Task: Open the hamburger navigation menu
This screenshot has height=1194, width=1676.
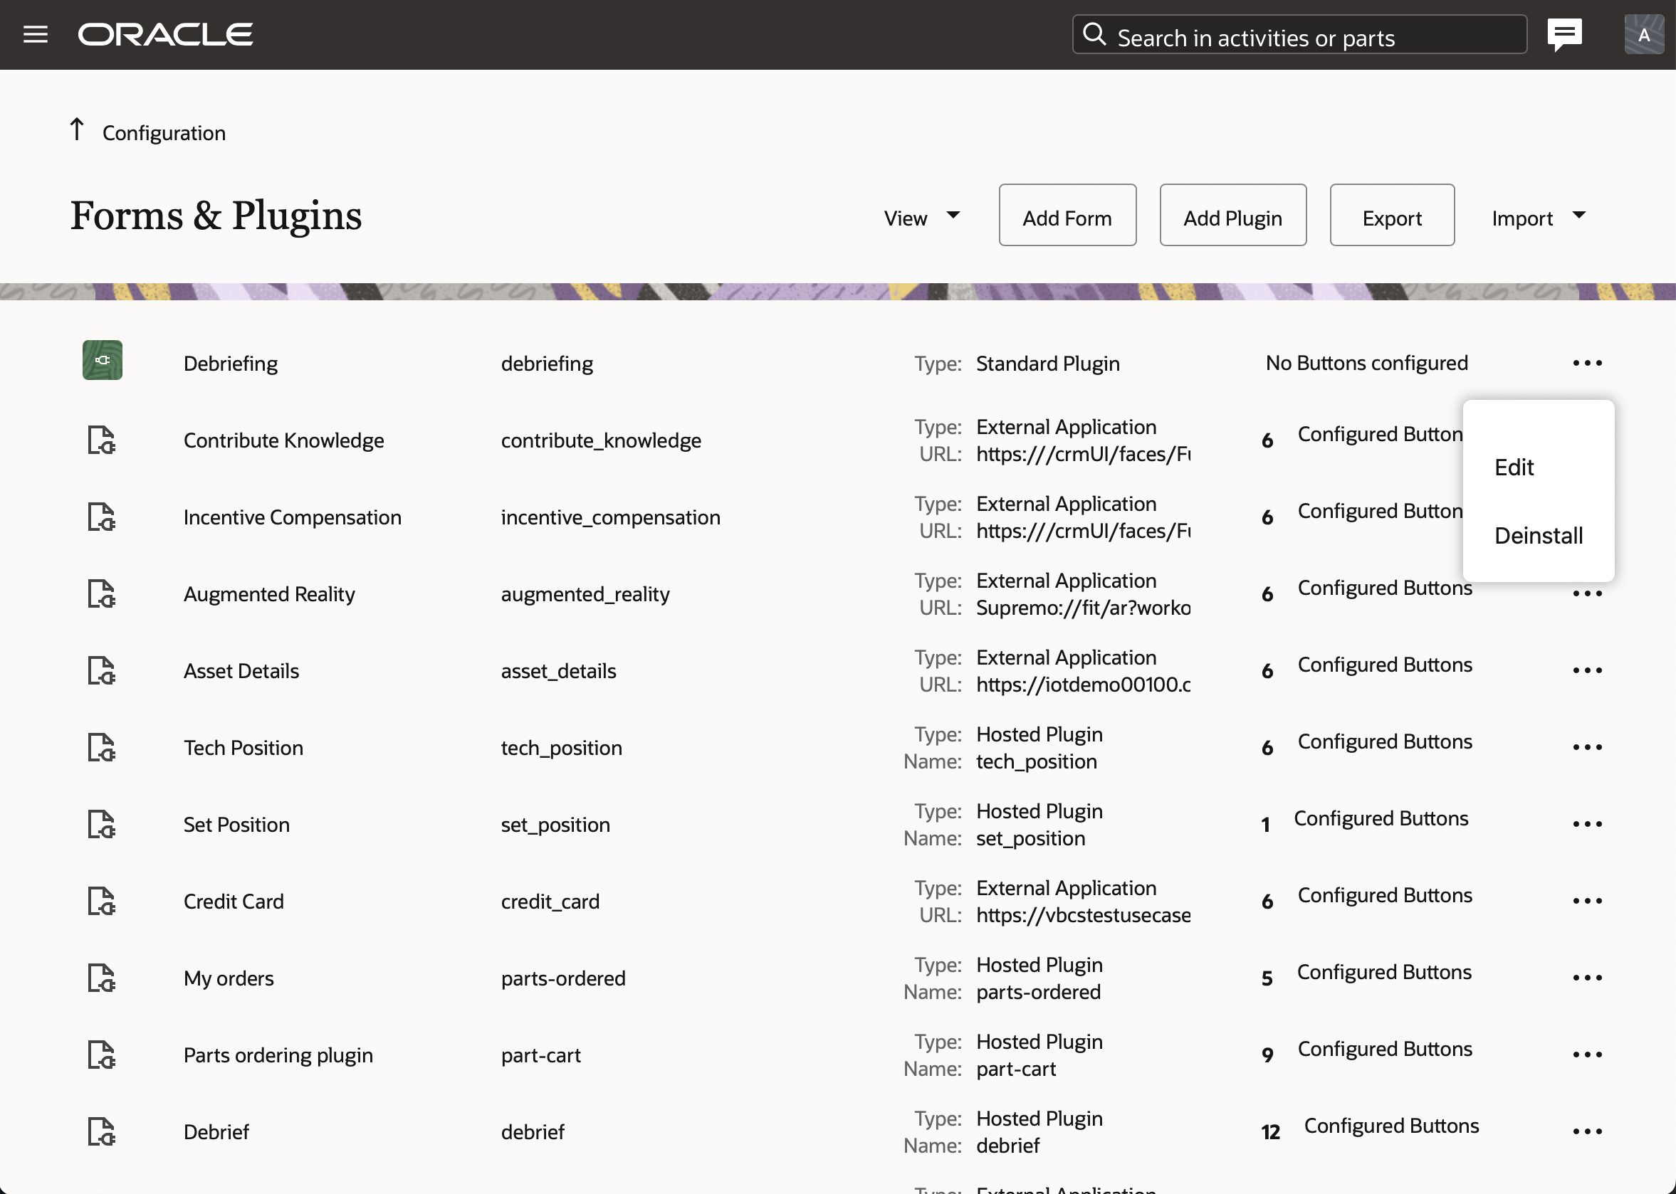Action: click(x=36, y=35)
